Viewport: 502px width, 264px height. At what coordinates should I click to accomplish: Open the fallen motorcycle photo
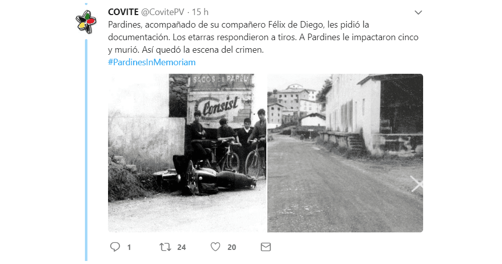click(187, 153)
